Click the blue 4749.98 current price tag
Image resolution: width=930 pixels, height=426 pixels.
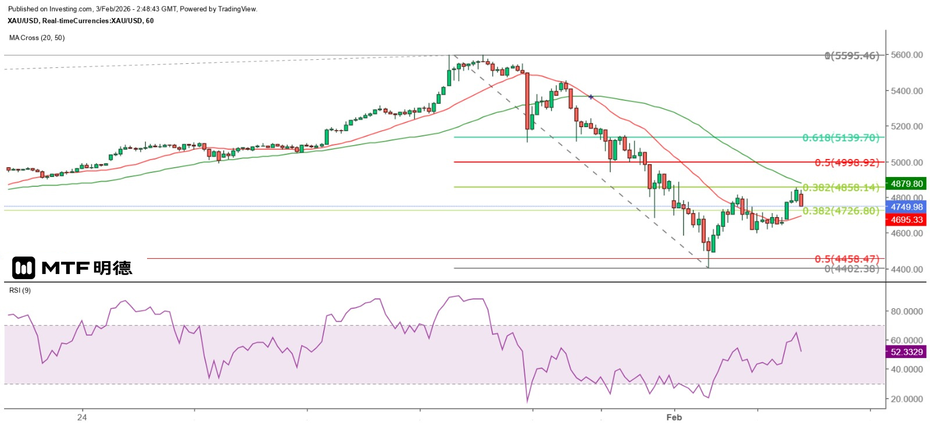pyautogui.click(x=906, y=207)
